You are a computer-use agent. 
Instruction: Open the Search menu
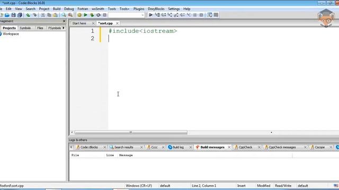[x=31, y=9]
